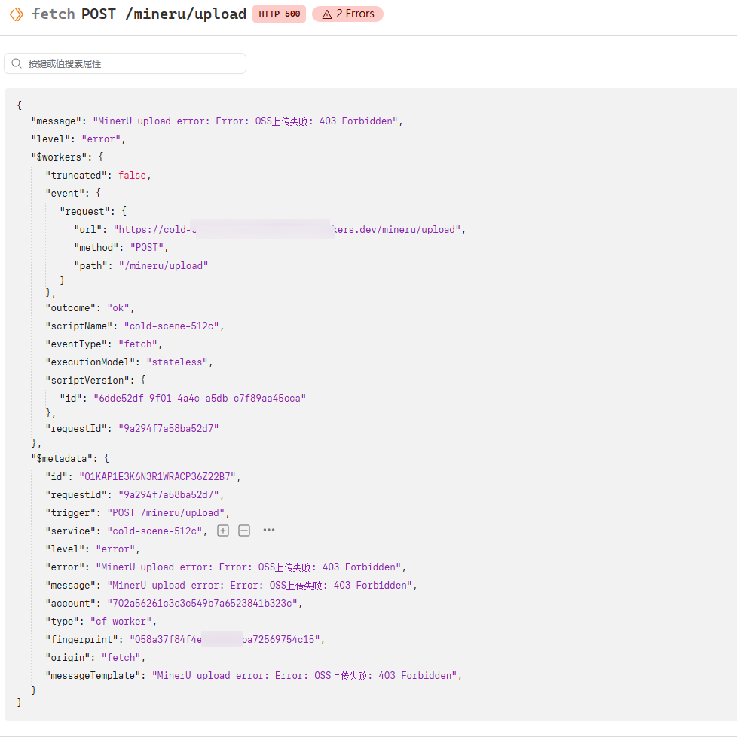Click the 2 Errors warning badge
Screen dimensions: 737x737
point(348,14)
